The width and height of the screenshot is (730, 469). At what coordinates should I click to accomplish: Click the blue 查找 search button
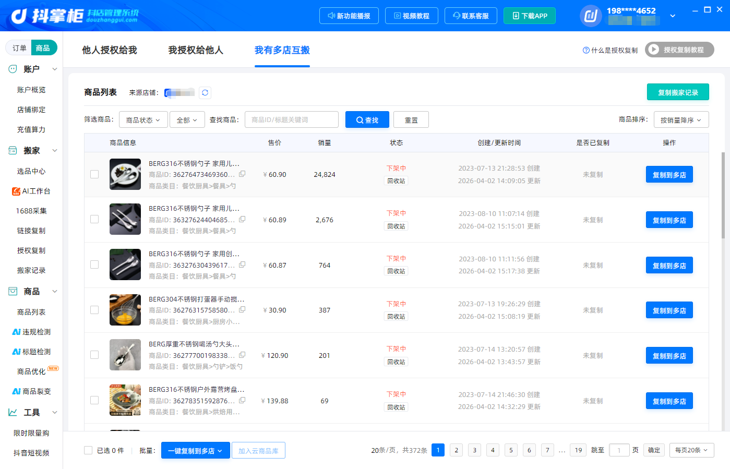(367, 119)
